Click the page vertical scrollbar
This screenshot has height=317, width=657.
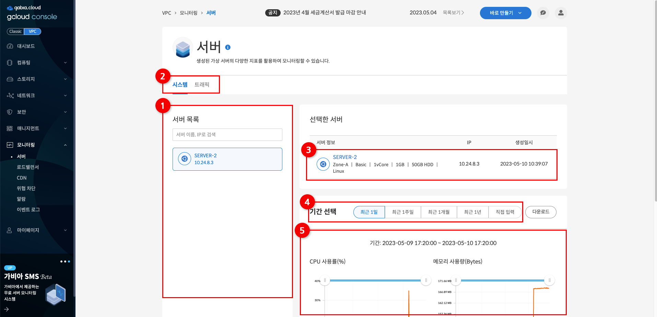656,101
